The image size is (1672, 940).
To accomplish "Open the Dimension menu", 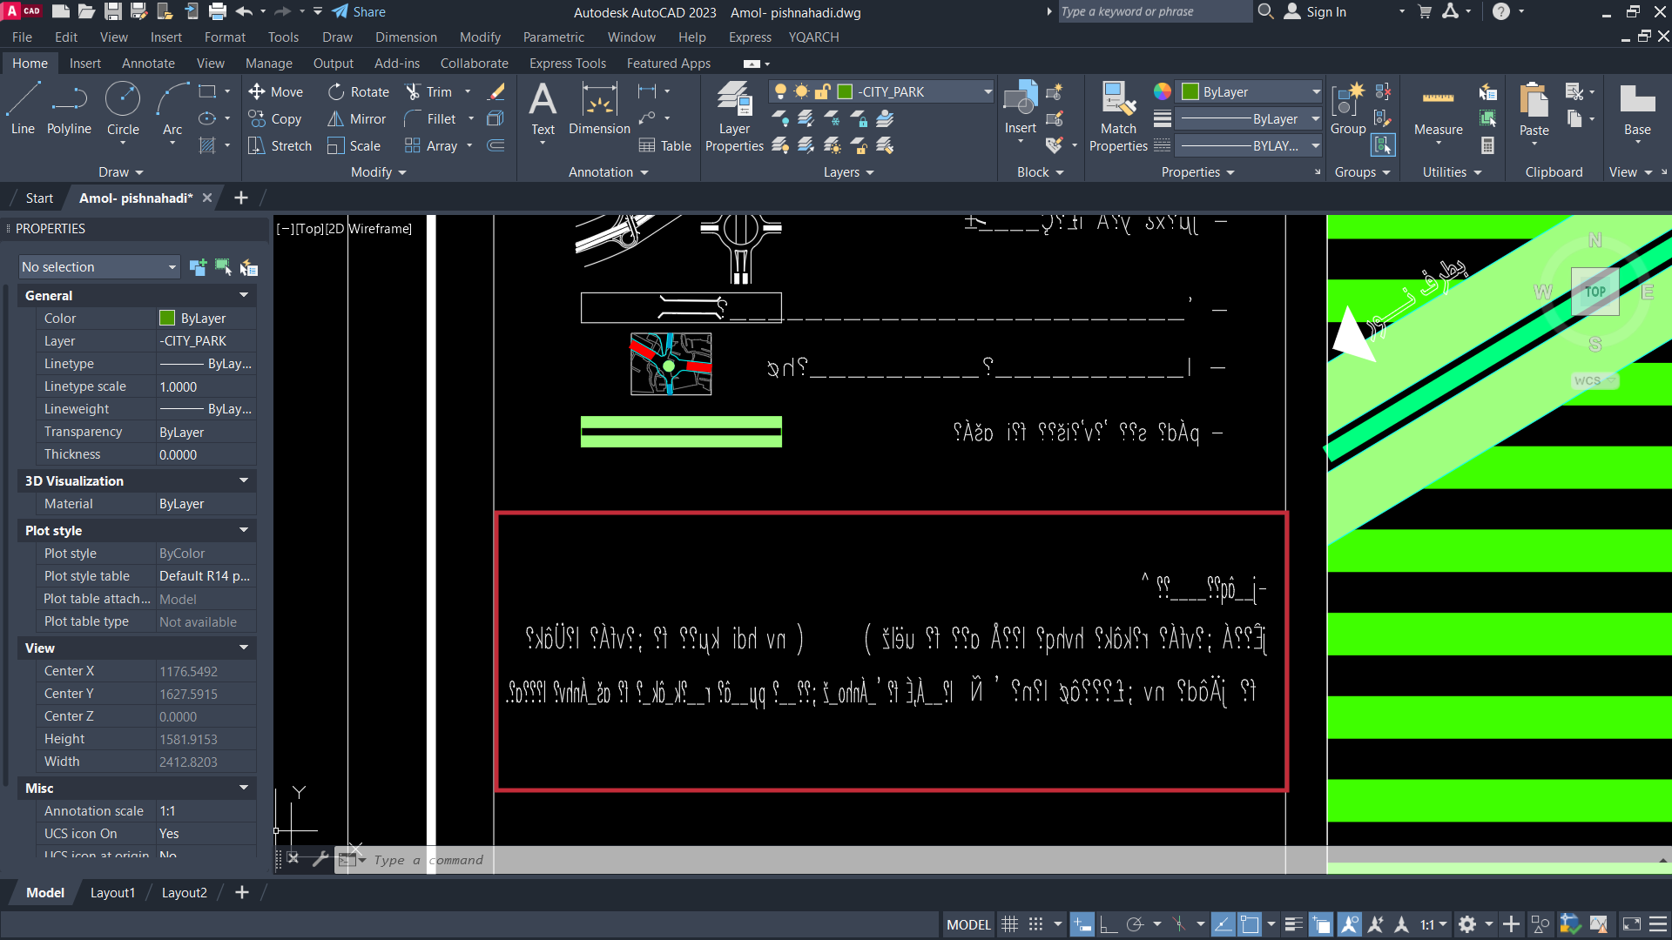I will click(406, 37).
